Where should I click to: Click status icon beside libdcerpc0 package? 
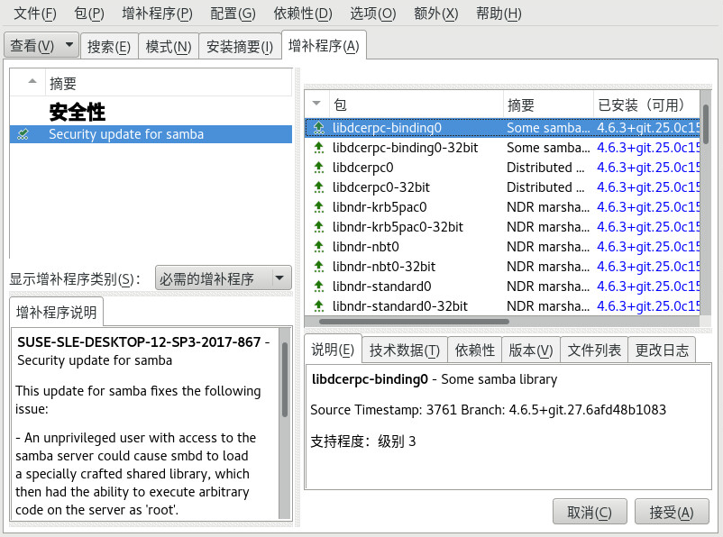pyautogui.click(x=317, y=168)
